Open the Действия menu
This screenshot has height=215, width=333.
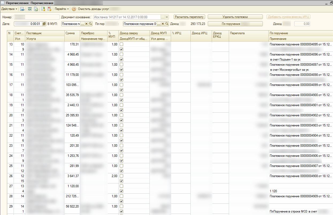(9, 9)
